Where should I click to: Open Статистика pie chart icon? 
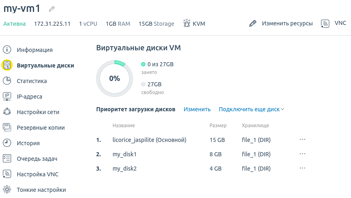click(7, 81)
